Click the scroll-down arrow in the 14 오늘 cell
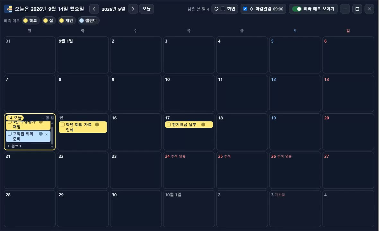This screenshot has width=379, height=231. (x=52, y=147)
